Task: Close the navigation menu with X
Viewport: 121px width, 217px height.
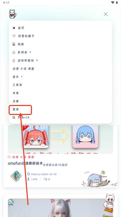Action: coord(106,14)
